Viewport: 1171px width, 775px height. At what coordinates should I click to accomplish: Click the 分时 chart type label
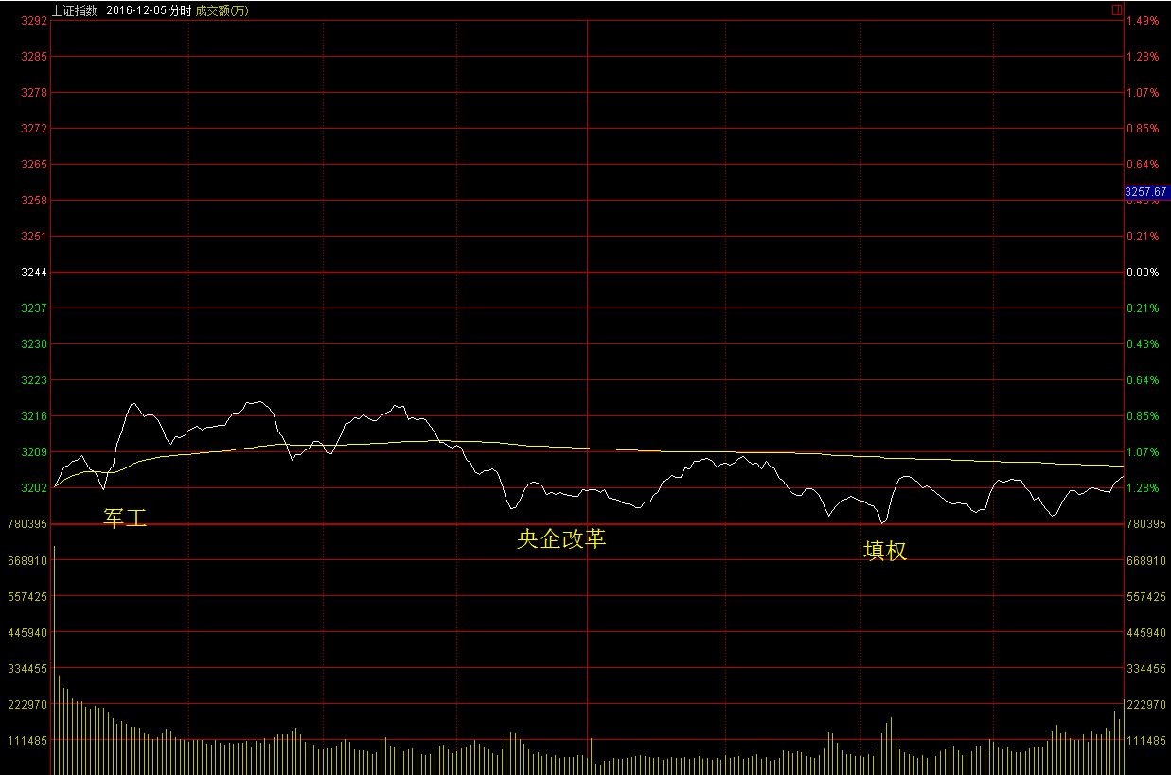[x=180, y=9]
